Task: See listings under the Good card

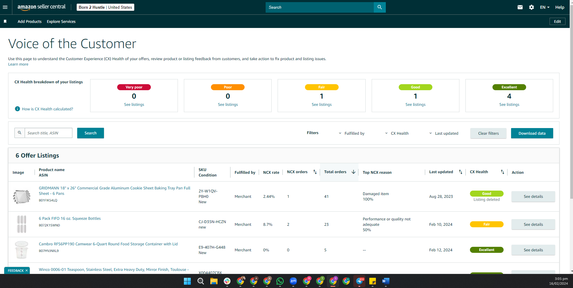Action: point(415,105)
